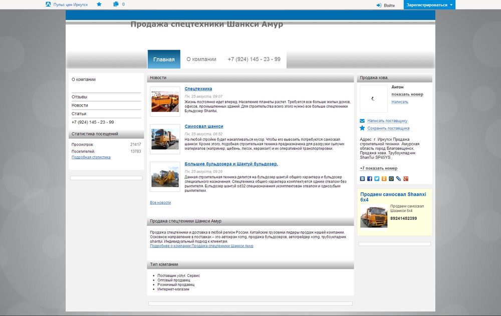Click the Войти login link
Screen dimensions: 501x316
pos(389,6)
